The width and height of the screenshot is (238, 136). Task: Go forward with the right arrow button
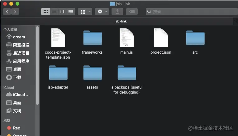[15, 12]
